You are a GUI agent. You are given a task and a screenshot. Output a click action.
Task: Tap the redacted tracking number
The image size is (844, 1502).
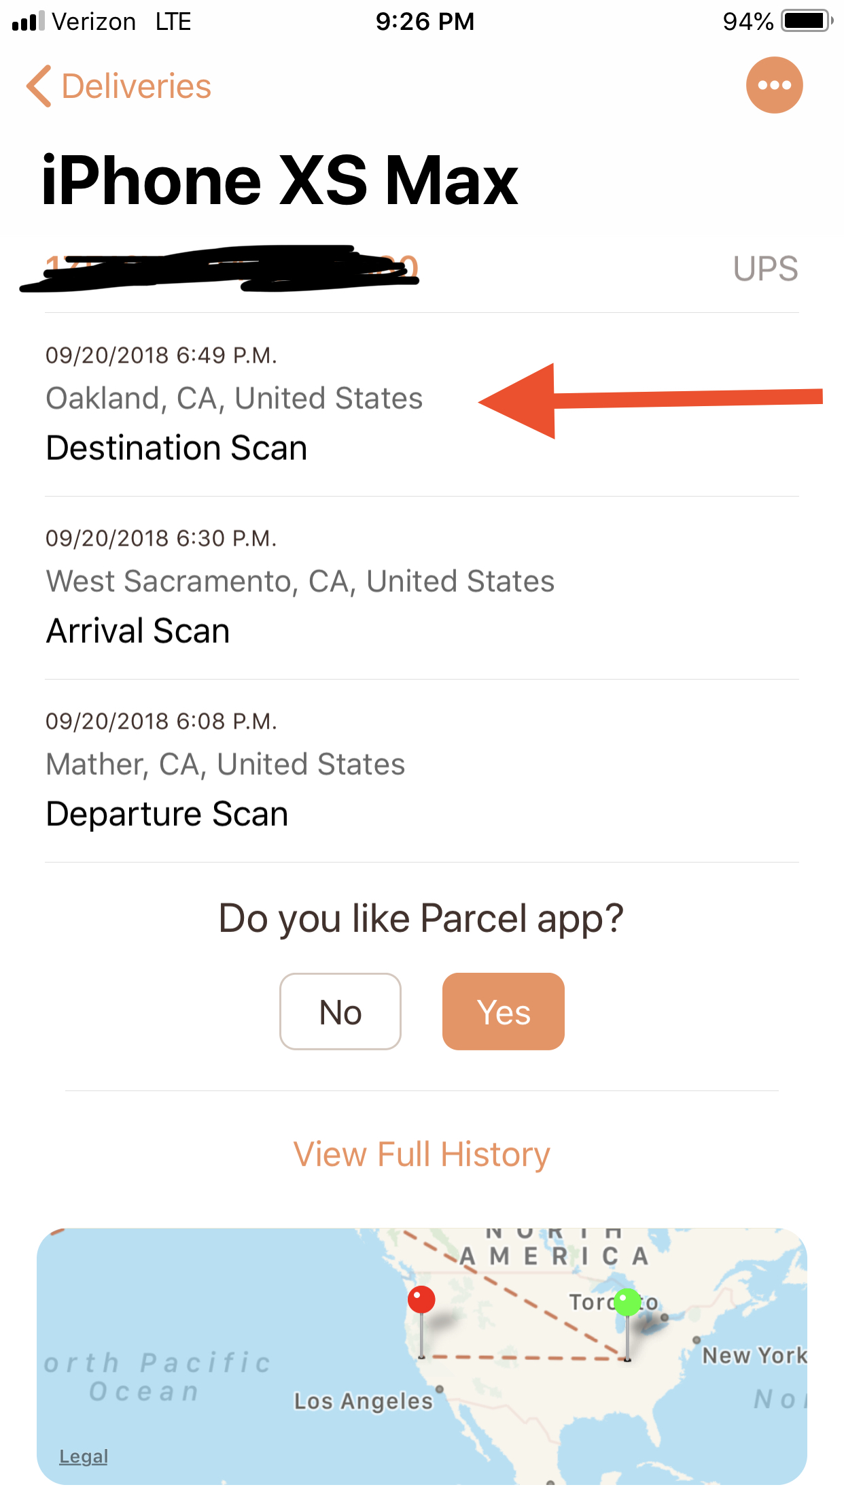coord(219,268)
